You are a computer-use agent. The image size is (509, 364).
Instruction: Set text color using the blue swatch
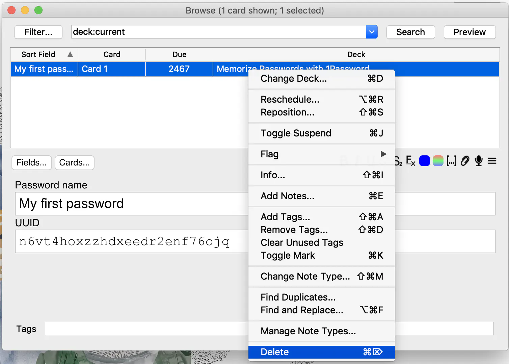[x=424, y=161]
